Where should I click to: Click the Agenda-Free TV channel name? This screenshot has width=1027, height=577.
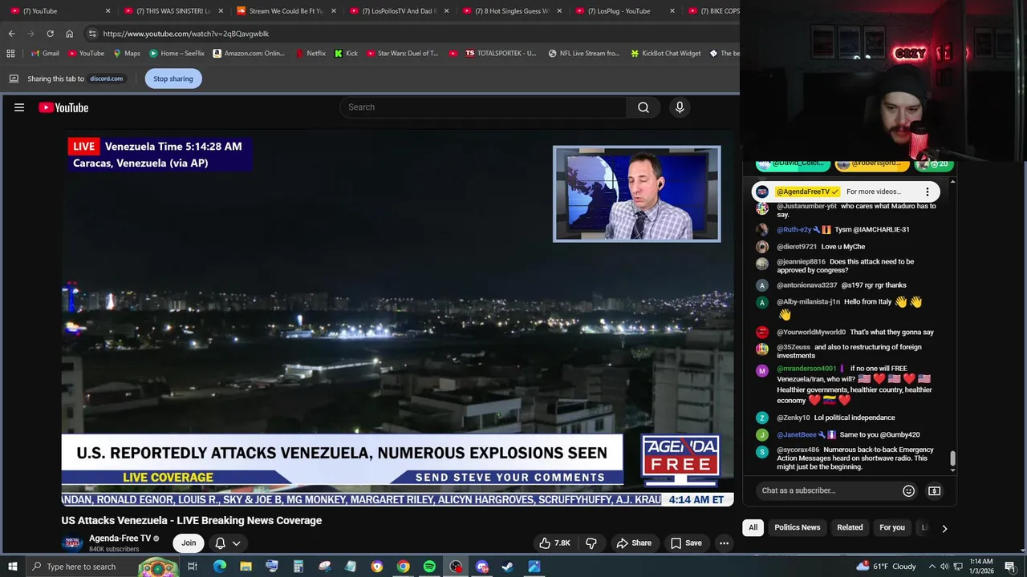[x=120, y=539]
